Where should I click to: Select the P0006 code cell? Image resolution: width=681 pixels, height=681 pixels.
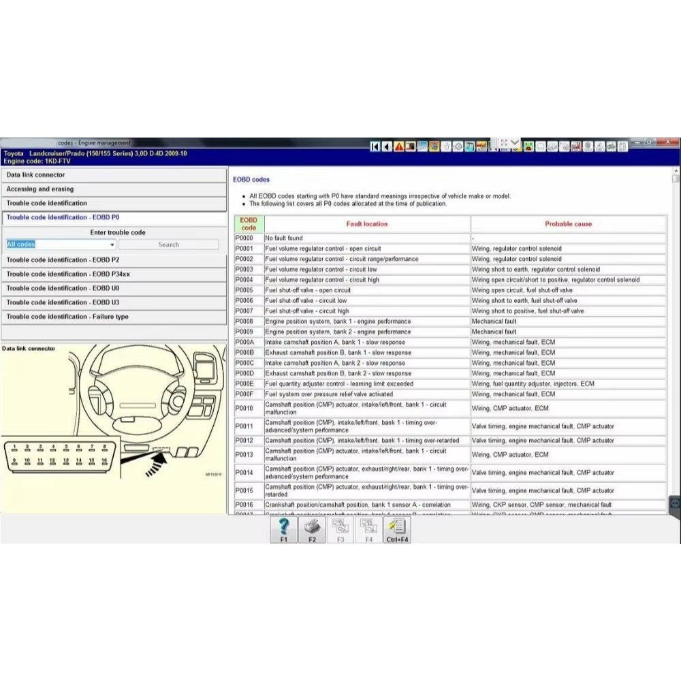point(249,301)
